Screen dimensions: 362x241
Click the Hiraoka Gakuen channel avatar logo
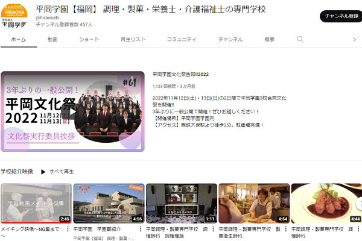pyautogui.click(x=14, y=16)
